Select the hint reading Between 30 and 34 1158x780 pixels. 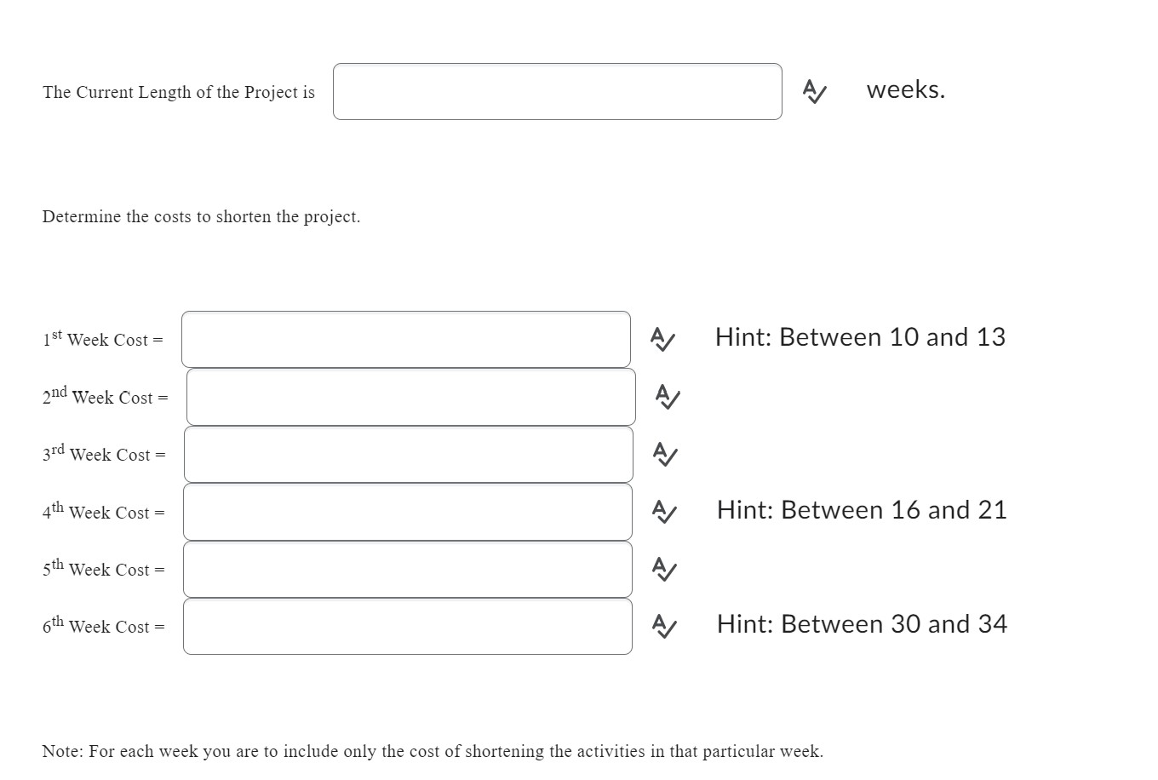[862, 624]
